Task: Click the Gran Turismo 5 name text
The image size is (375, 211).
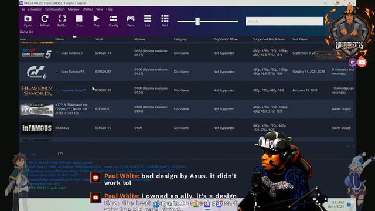Action: click(71, 53)
